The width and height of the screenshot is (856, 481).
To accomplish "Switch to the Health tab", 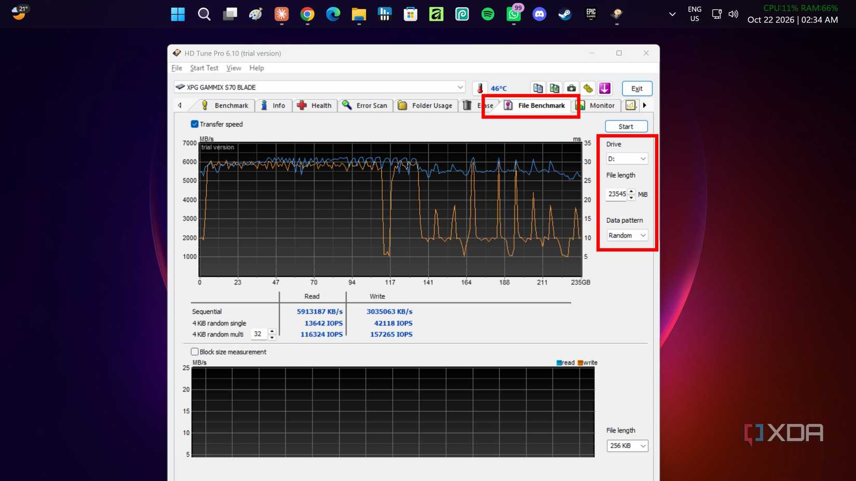I will pos(314,105).
